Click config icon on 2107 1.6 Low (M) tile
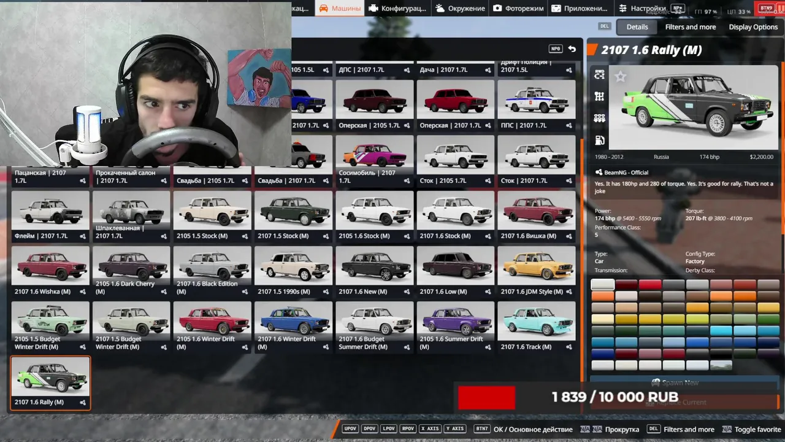This screenshot has width=785, height=442. pos(488,292)
